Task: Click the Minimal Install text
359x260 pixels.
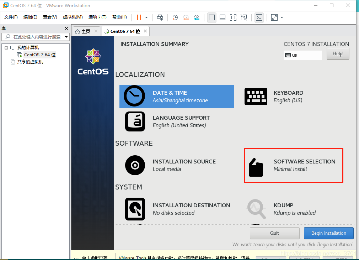Action: pyautogui.click(x=290, y=169)
